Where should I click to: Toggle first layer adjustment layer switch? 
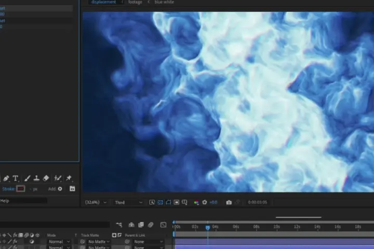[32, 242]
